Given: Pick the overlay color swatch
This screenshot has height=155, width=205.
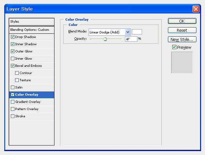Looking at the screenshot, I should (137, 32).
